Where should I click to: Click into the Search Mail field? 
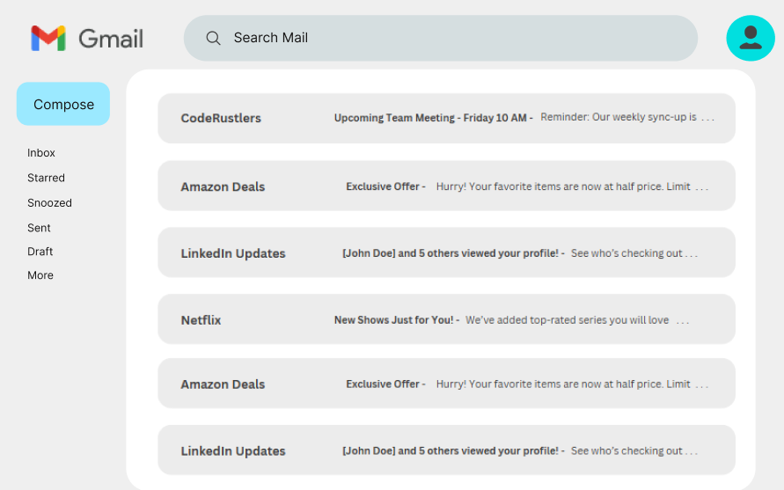point(441,38)
